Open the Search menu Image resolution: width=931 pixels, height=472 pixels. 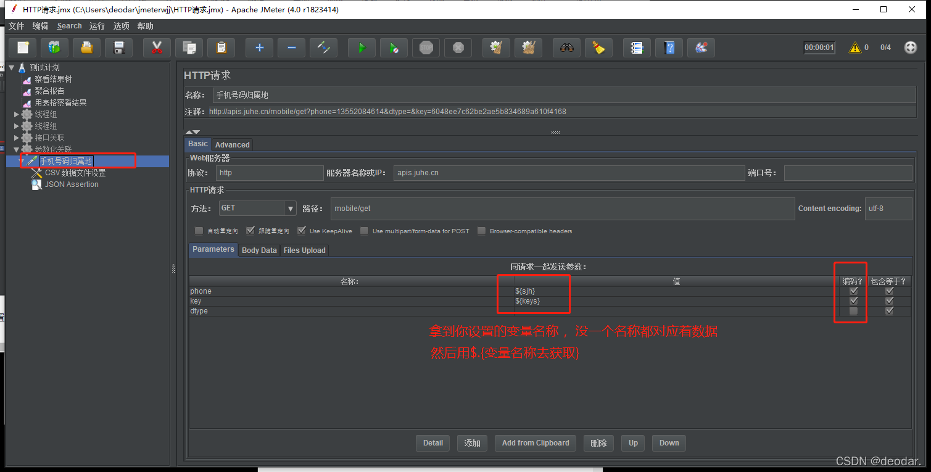(x=69, y=26)
